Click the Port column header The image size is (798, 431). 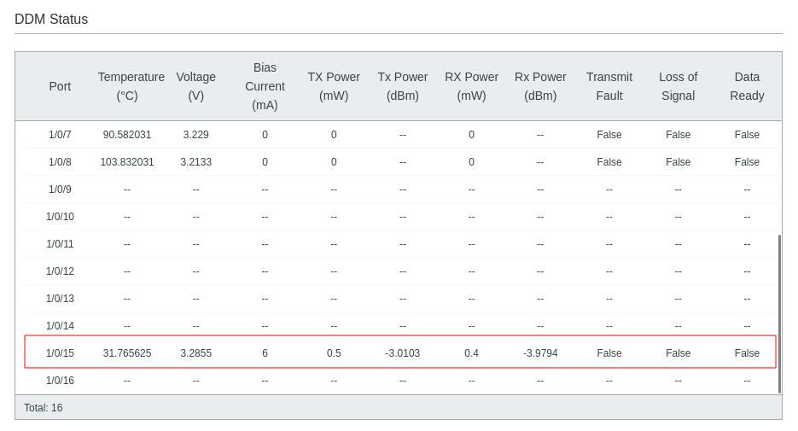[60, 86]
